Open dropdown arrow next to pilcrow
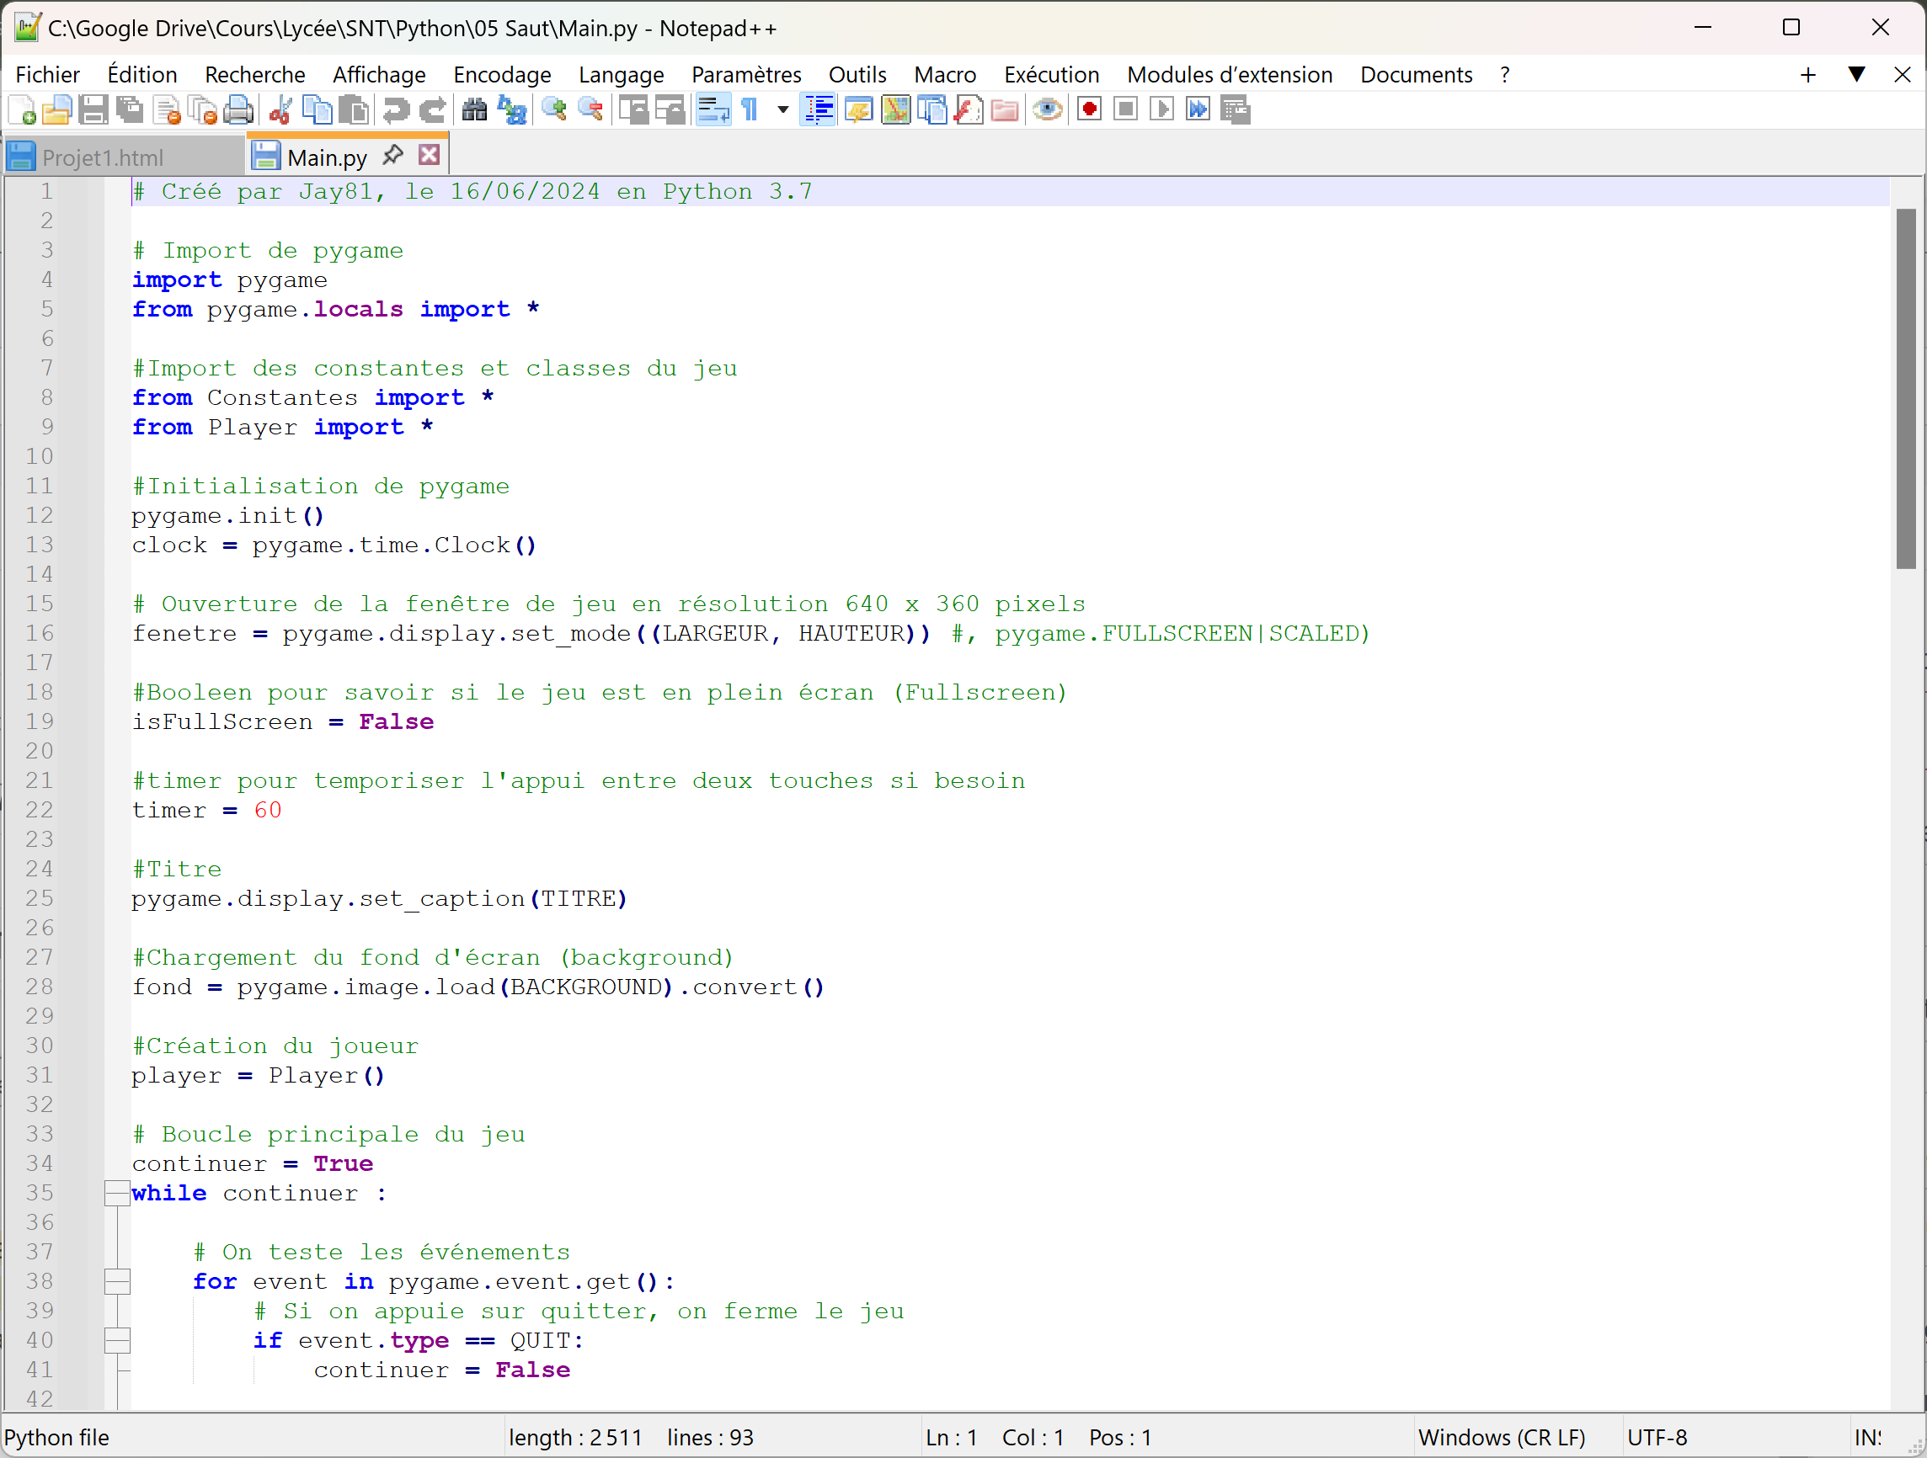Image resolution: width=1927 pixels, height=1458 pixels. pyautogui.click(x=782, y=109)
